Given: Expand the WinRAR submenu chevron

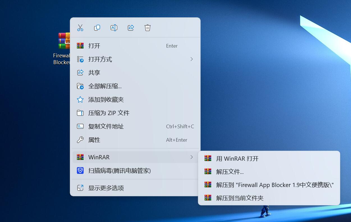Looking at the screenshot, I should tap(192, 157).
